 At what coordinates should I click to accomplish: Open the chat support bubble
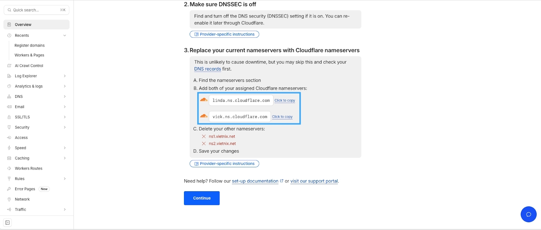[x=528, y=214]
